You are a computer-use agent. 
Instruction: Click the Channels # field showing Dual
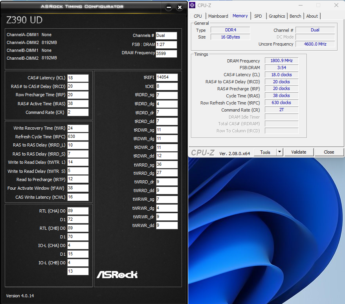pyautogui.click(x=166, y=36)
